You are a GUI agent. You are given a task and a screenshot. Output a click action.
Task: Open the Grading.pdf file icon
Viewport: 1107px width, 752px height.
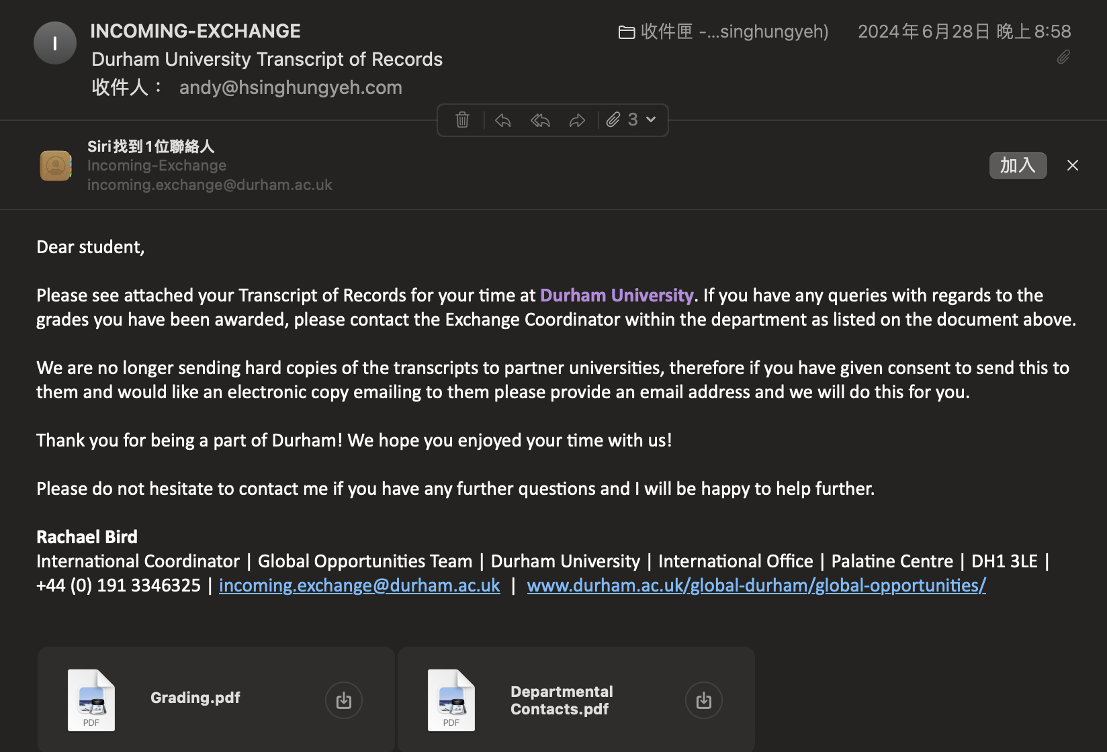pos(91,700)
